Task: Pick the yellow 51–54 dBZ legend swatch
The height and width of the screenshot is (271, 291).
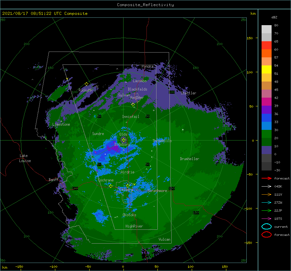Action: [x=266, y=70]
